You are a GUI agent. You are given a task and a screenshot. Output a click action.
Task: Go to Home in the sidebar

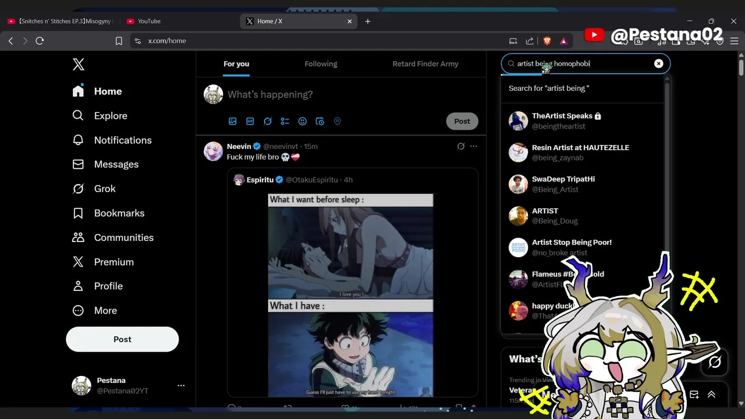97,91
